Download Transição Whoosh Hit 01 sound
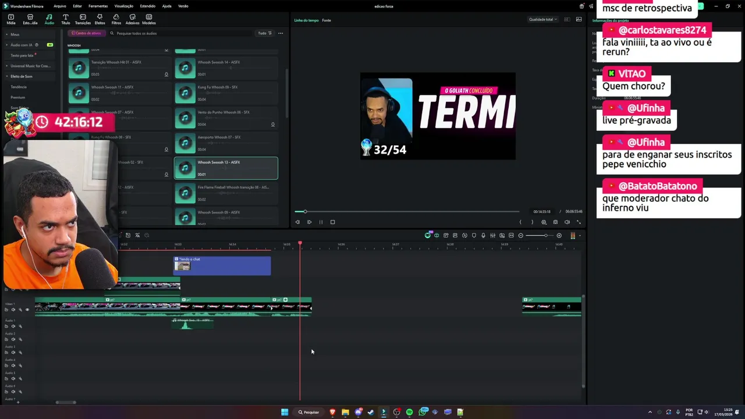 (166, 74)
